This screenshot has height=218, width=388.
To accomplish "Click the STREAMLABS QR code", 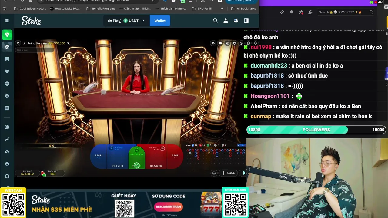I will pos(235,205).
